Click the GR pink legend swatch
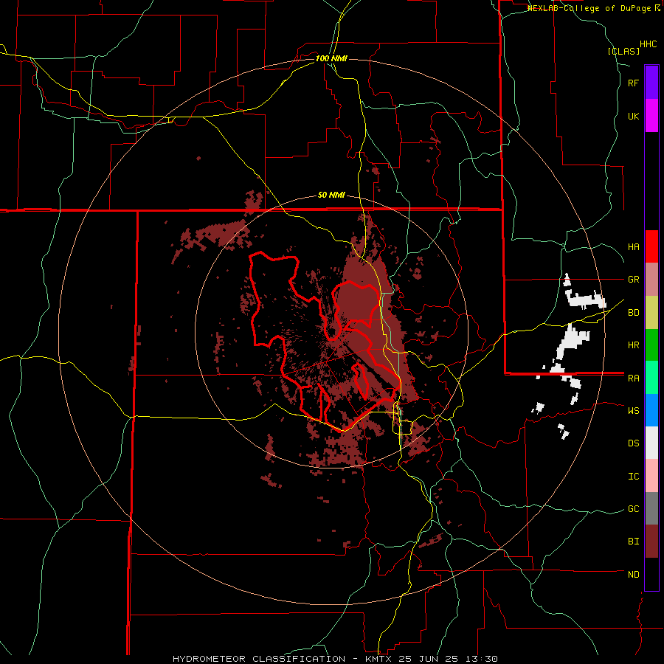 (x=651, y=280)
